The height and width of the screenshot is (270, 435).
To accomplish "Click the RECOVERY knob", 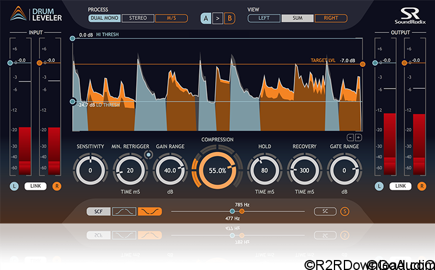I will click(304, 171).
